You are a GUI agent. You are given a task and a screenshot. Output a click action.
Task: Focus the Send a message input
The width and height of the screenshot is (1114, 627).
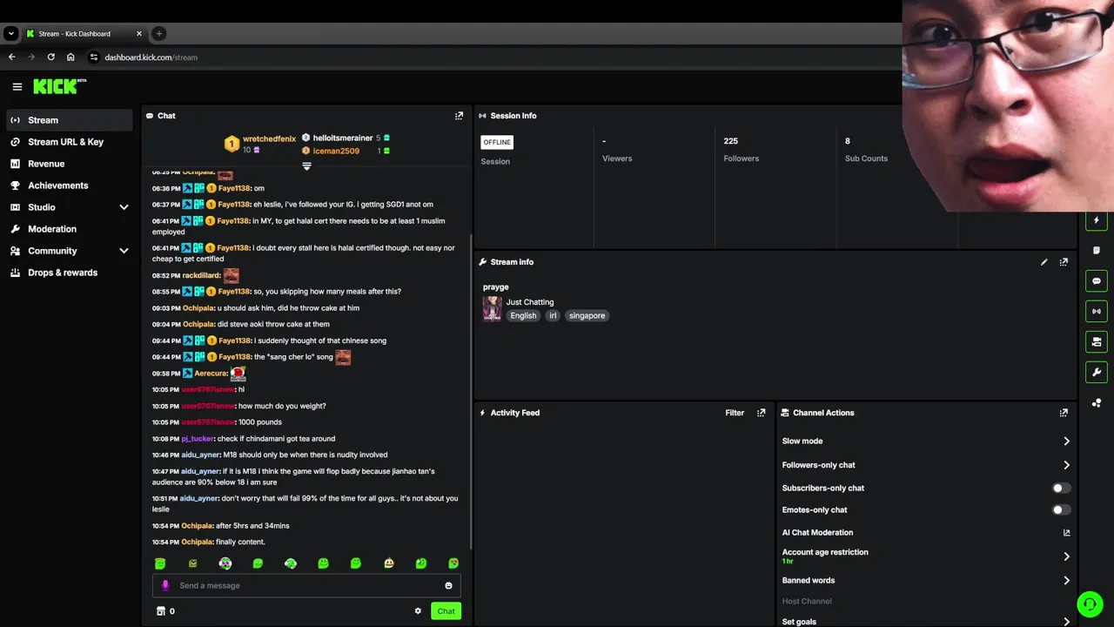pyautogui.click(x=306, y=586)
